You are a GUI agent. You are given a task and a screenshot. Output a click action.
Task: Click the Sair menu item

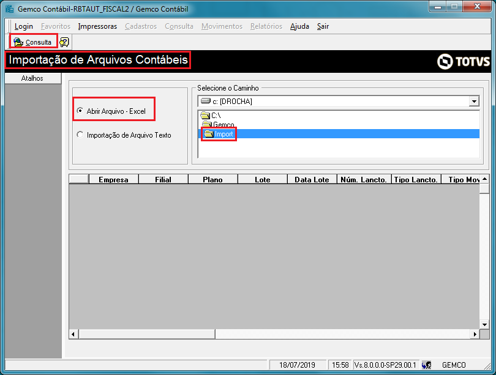tap(323, 26)
